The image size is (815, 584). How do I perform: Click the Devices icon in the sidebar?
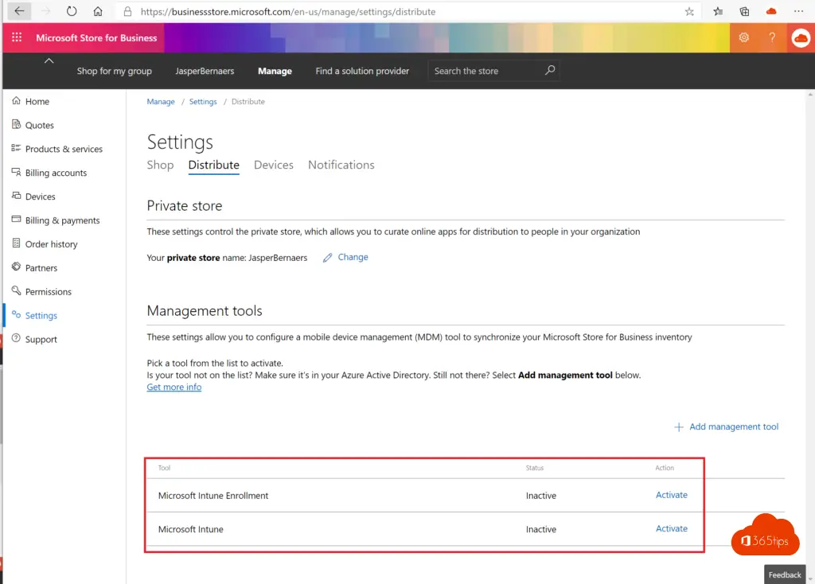(16, 196)
